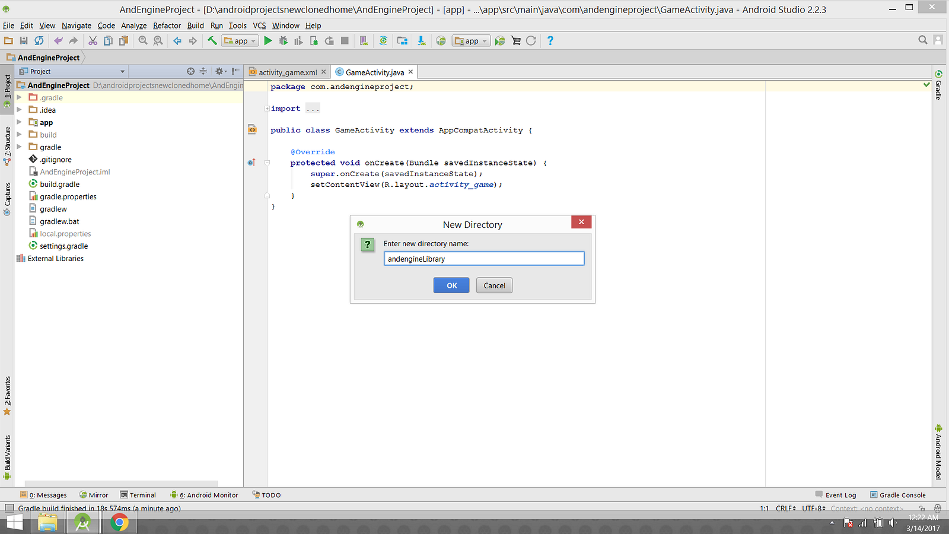Expand the build folder node
The height and width of the screenshot is (534, 949).
point(19,135)
